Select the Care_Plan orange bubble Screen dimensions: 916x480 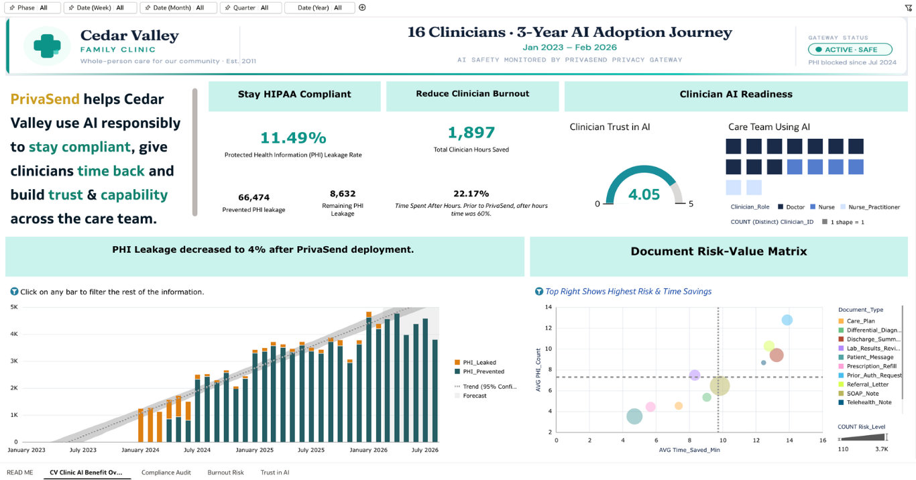coord(679,406)
